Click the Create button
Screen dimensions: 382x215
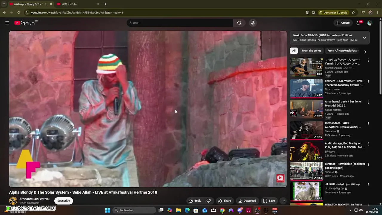343,23
